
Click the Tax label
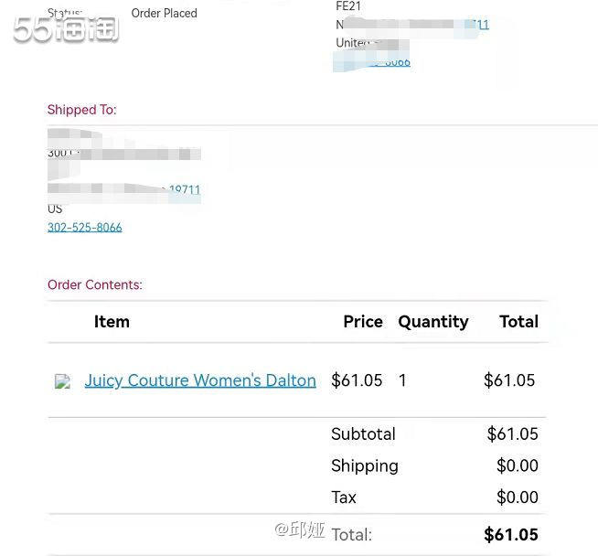(344, 497)
